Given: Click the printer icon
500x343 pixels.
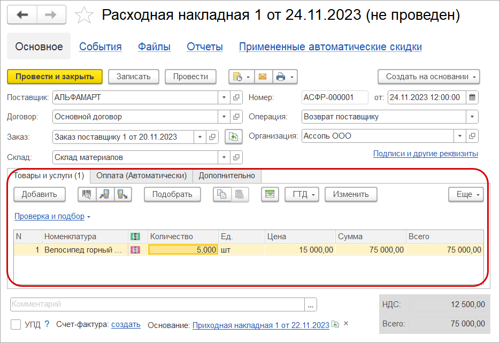Looking at the screenshot, I should 281,77.
